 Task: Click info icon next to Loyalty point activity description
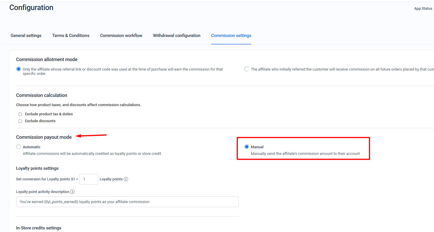point(72,192)
